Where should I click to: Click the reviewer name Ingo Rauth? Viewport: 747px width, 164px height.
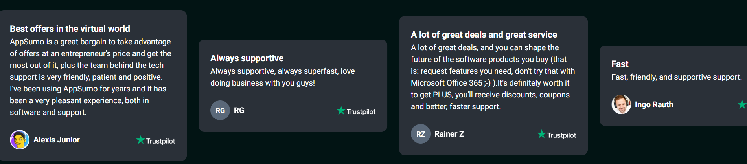coord(654,104)
